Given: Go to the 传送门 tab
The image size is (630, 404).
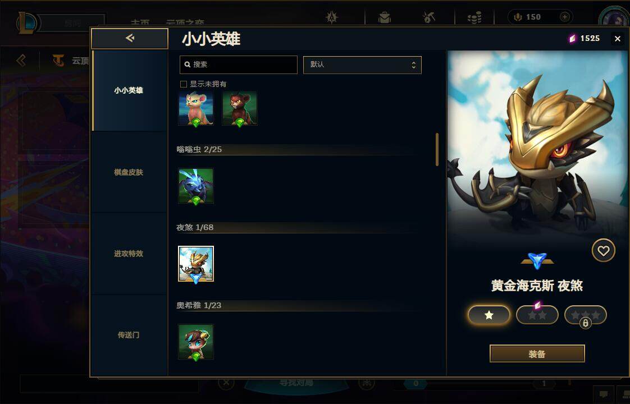Looking at the screenshot, I should pos(129,335).
